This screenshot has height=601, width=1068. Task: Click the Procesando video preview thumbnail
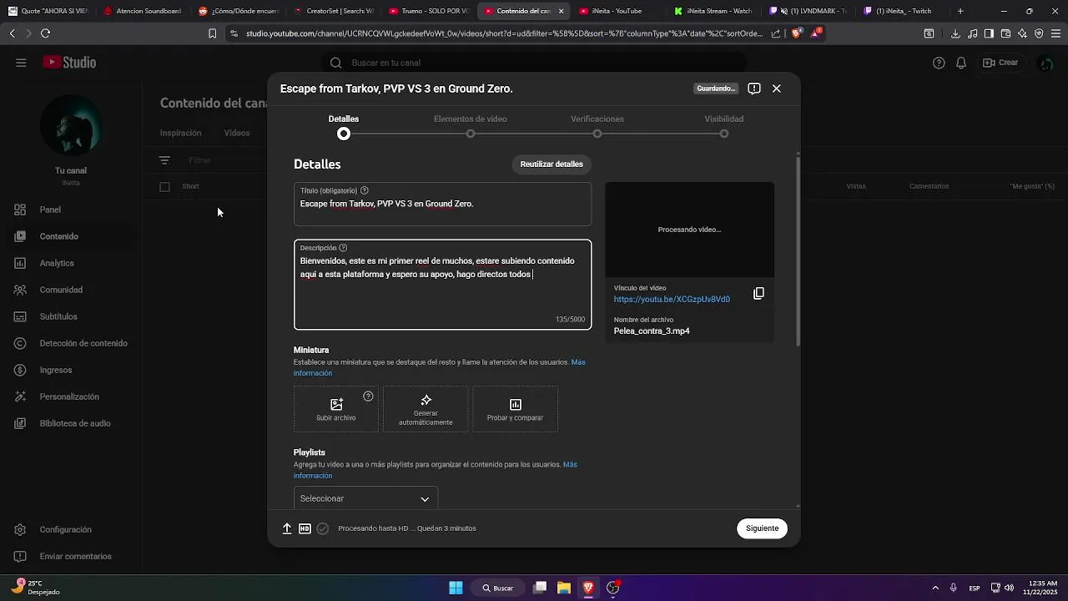click(x=689, y=230)
